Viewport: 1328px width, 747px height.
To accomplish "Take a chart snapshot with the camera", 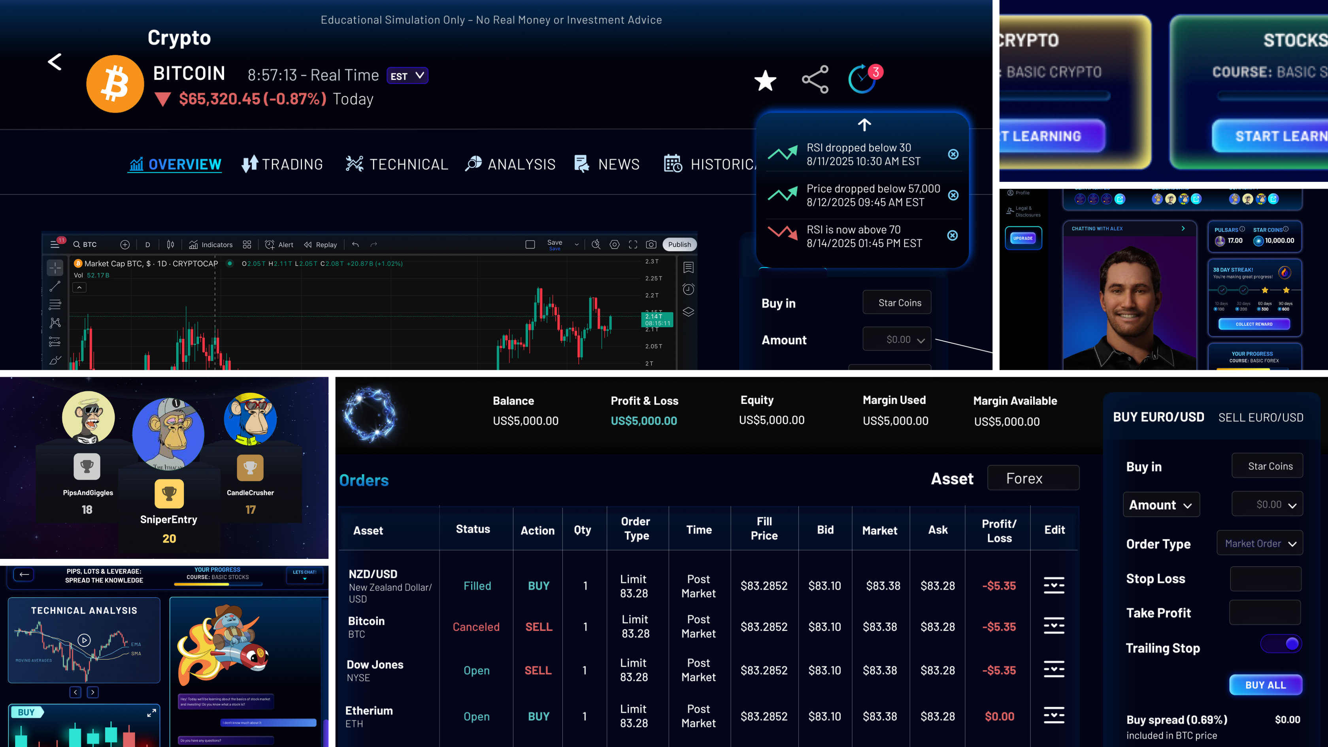I will click(651, 244).
